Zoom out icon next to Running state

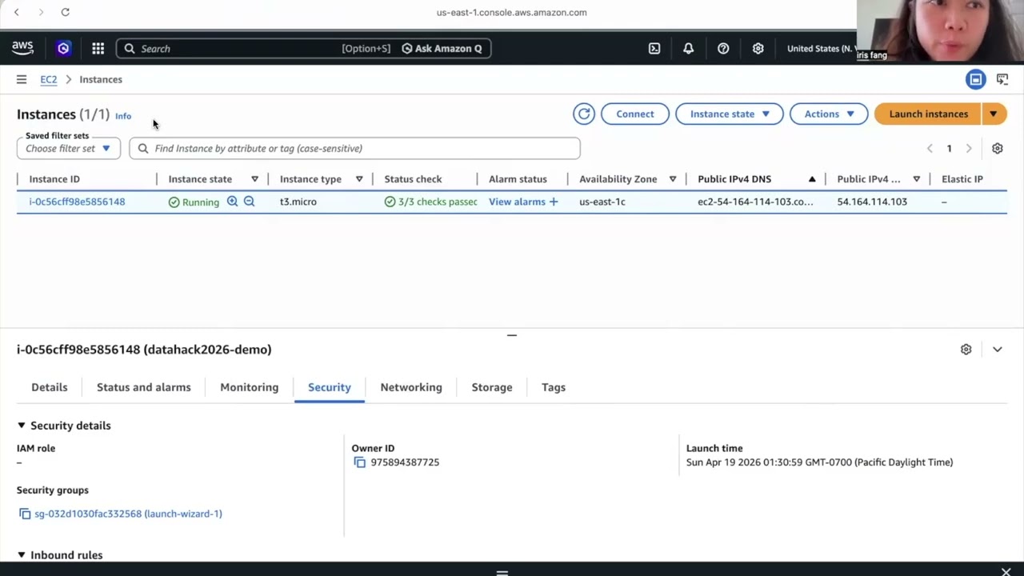[x=249, y=202]
